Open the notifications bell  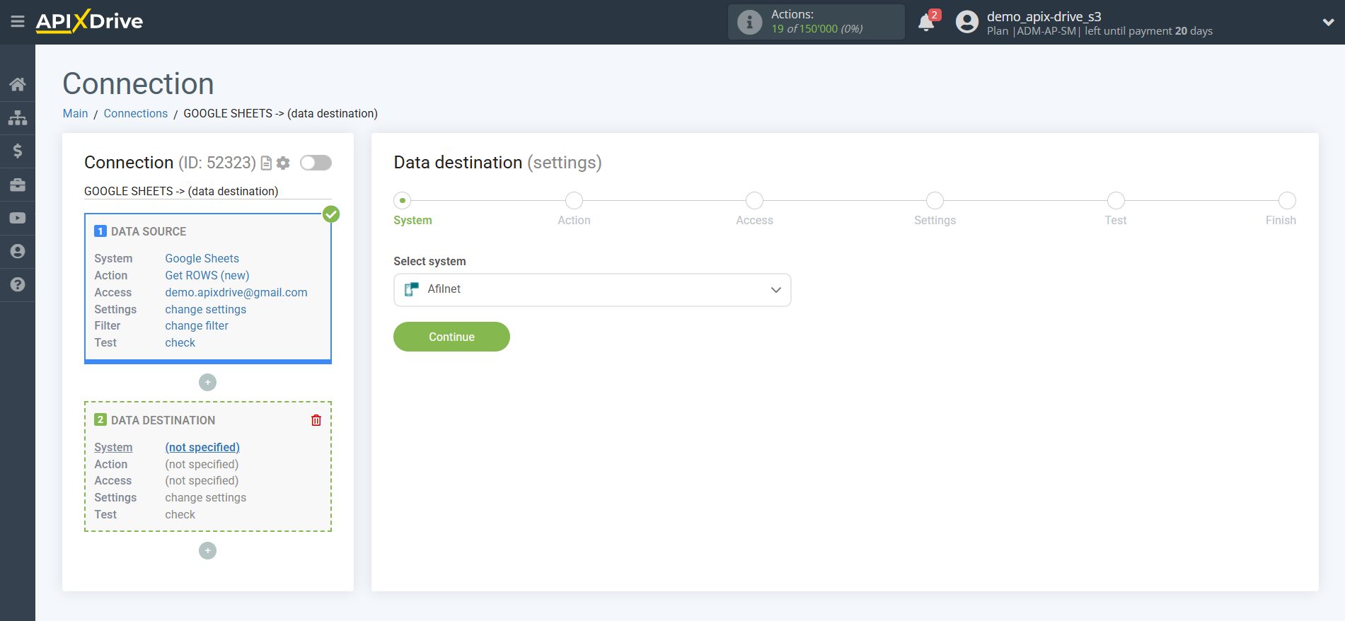click(x=926, y=23)
